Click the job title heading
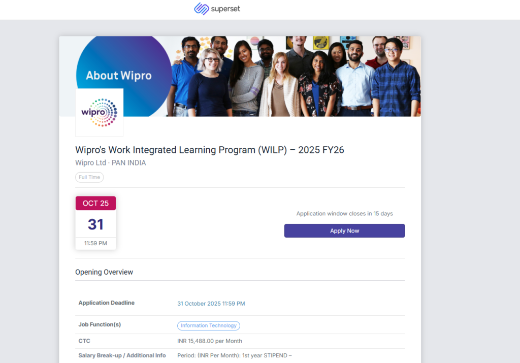Image resolution: width=520 pixels, height=363 pixels. (210, 150)
